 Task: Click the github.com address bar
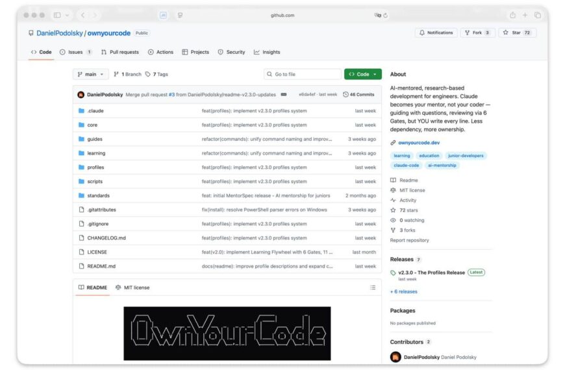(x=282, y=15)
